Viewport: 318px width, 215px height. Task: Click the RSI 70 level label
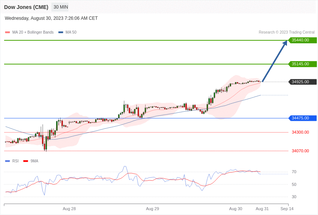point(294,172)
